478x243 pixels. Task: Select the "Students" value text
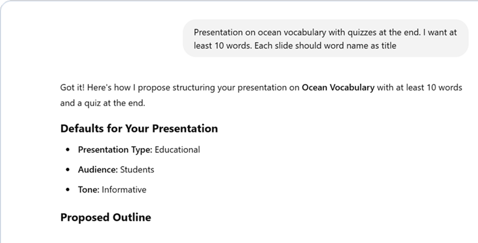(137, 170)
